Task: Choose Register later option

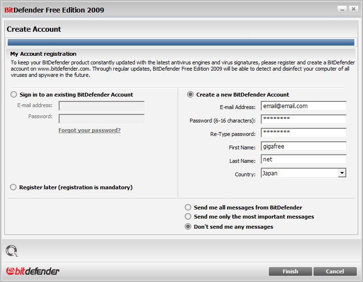Action: [13, 187]
